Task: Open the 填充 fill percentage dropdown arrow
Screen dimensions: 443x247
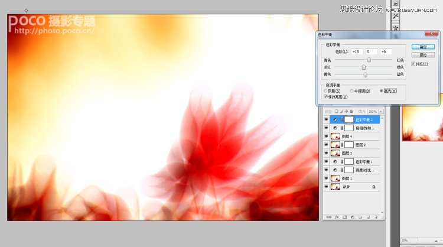Action: click(381, 111)
